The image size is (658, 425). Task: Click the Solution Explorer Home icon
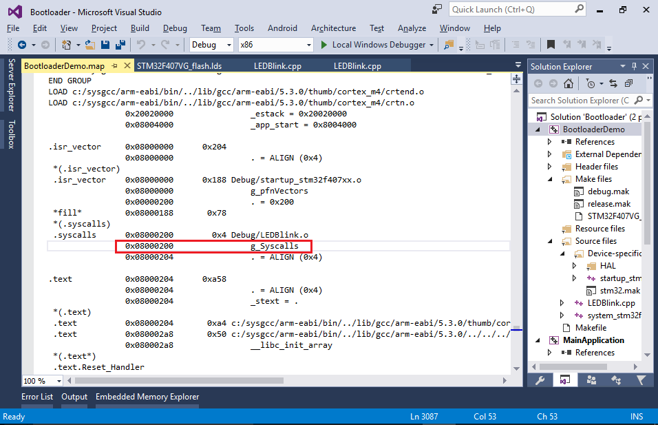click(x=569, y=83)
